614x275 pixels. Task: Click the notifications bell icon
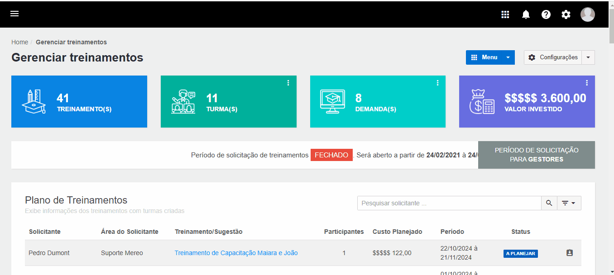point(525,14)
